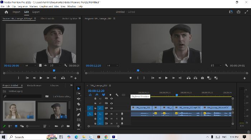Viewport: 251px width, 140px height.
Task: Add marker in Program monitor
Action: (131, 78)
